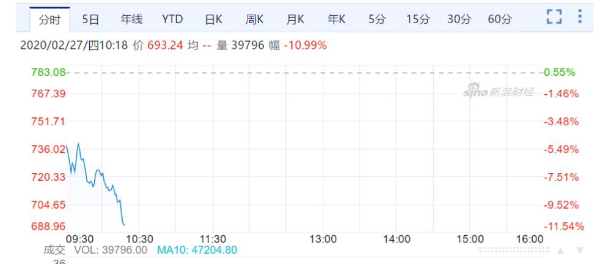Screen dimensions: 611x264
Task: Select the 月K monthly chart tab
Action: click(x=295, y=19)
